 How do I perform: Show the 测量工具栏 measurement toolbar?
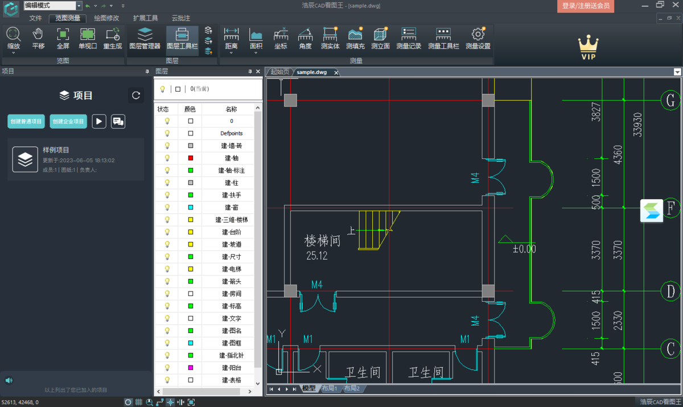click(x=443, y=39)
